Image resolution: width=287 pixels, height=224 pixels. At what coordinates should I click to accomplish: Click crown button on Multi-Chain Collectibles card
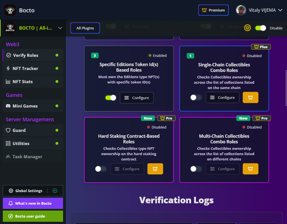[250, 169]
